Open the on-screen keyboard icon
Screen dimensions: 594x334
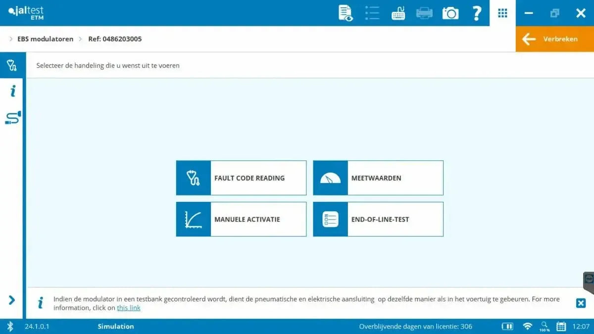click(398, 13)
